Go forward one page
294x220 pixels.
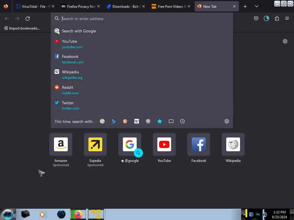click(x=17, y=19)
